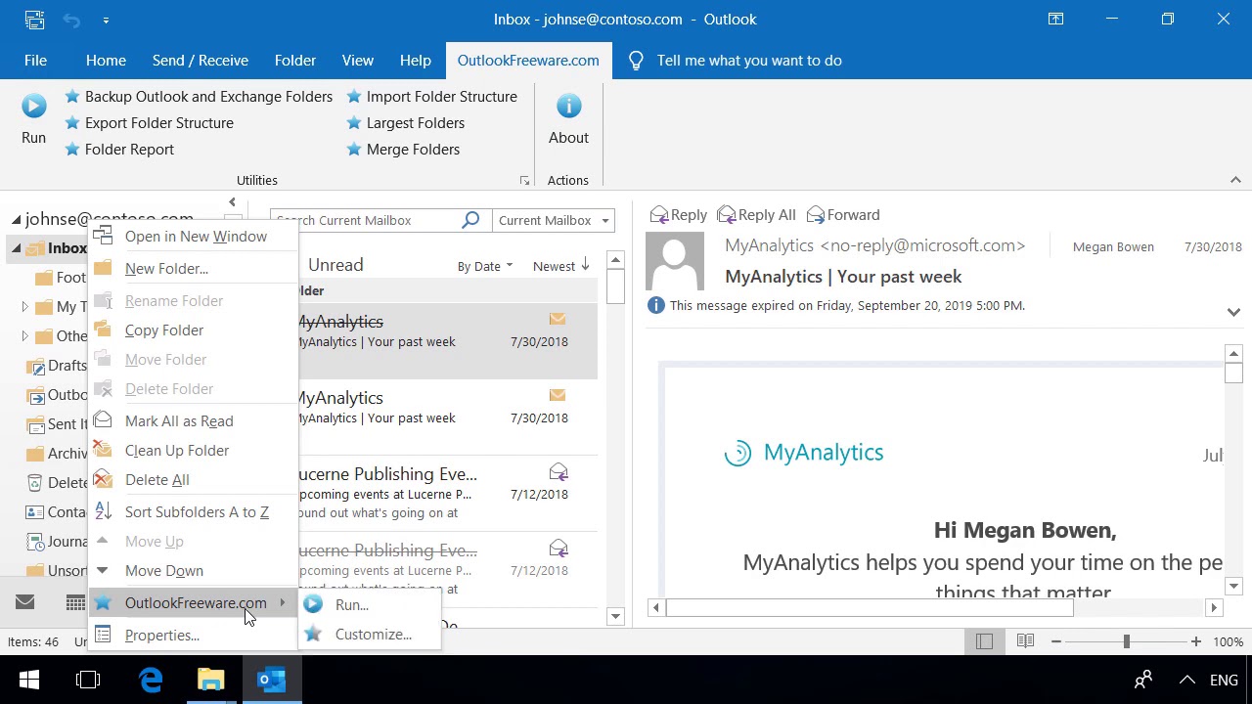This screenshot has width=1252, height=704.
Task: Switch to Reading view icon
Action: click(x=1025, y=641)
